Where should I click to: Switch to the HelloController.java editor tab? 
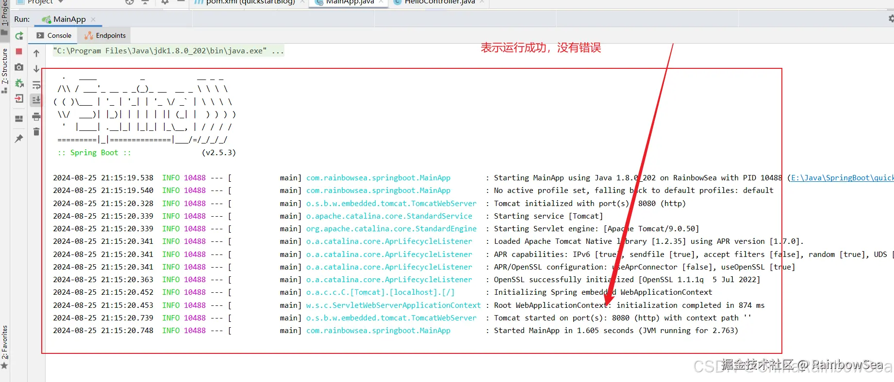[x=439, y=2]
